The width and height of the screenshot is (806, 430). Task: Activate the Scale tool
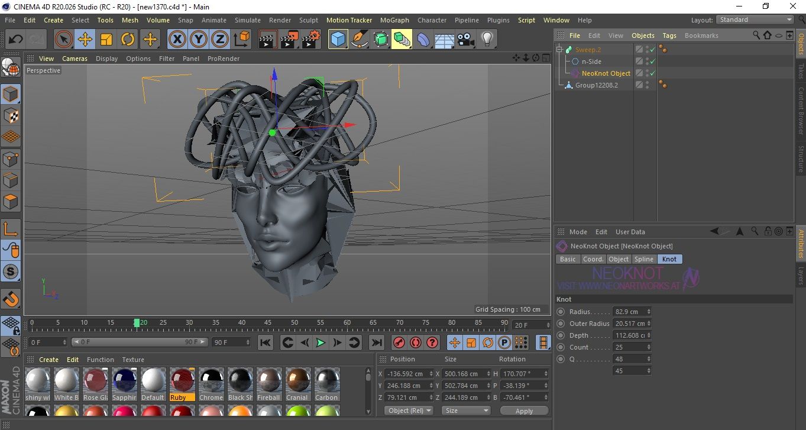106,40
